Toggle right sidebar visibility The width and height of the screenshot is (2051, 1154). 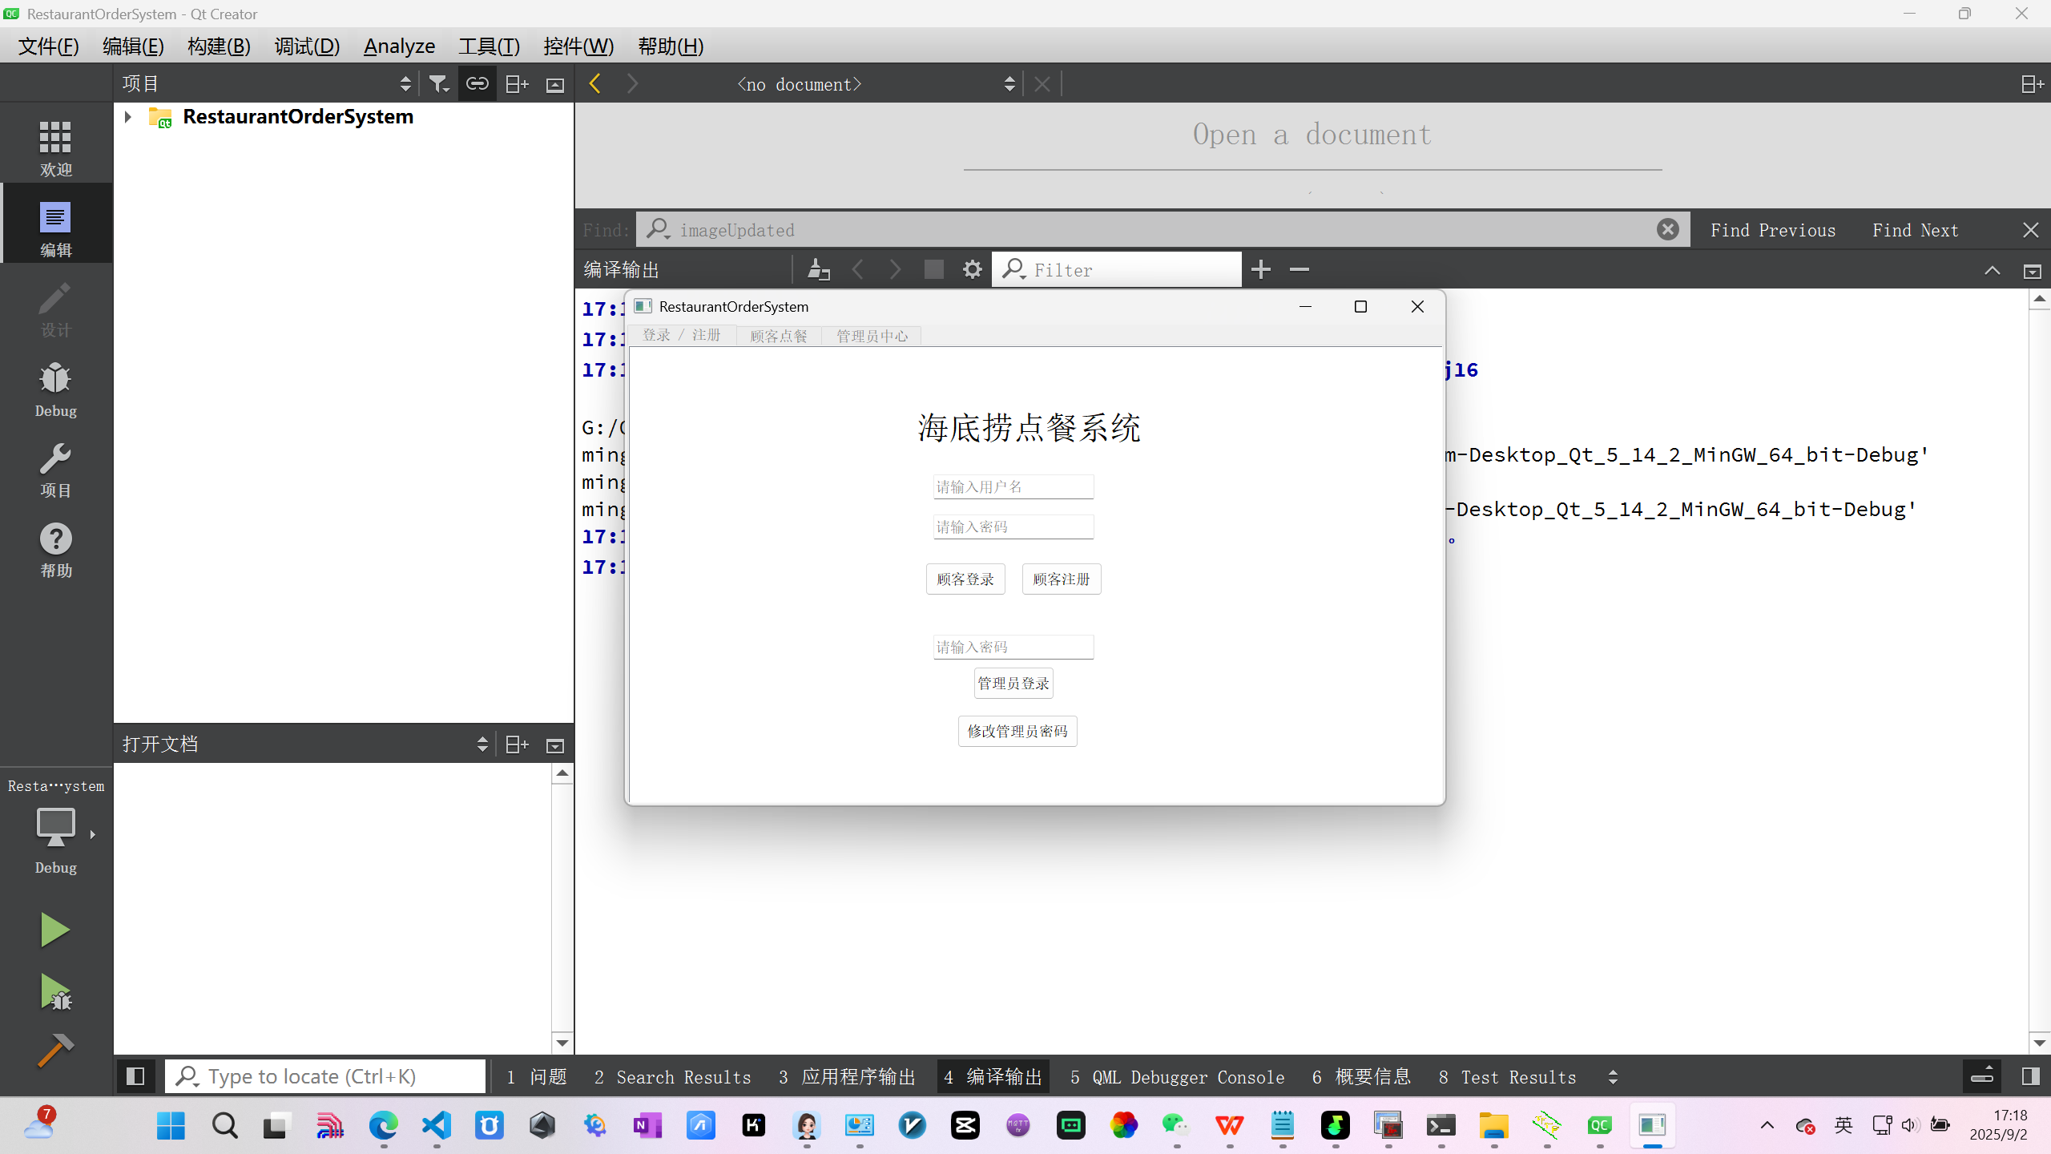pos(2030,1076)
